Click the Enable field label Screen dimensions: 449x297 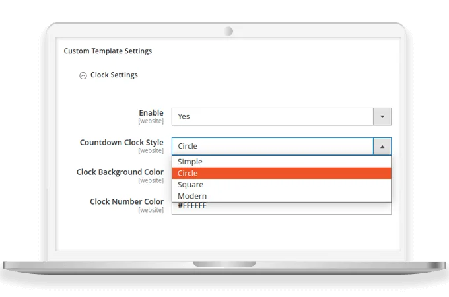(x=151, y=113)
